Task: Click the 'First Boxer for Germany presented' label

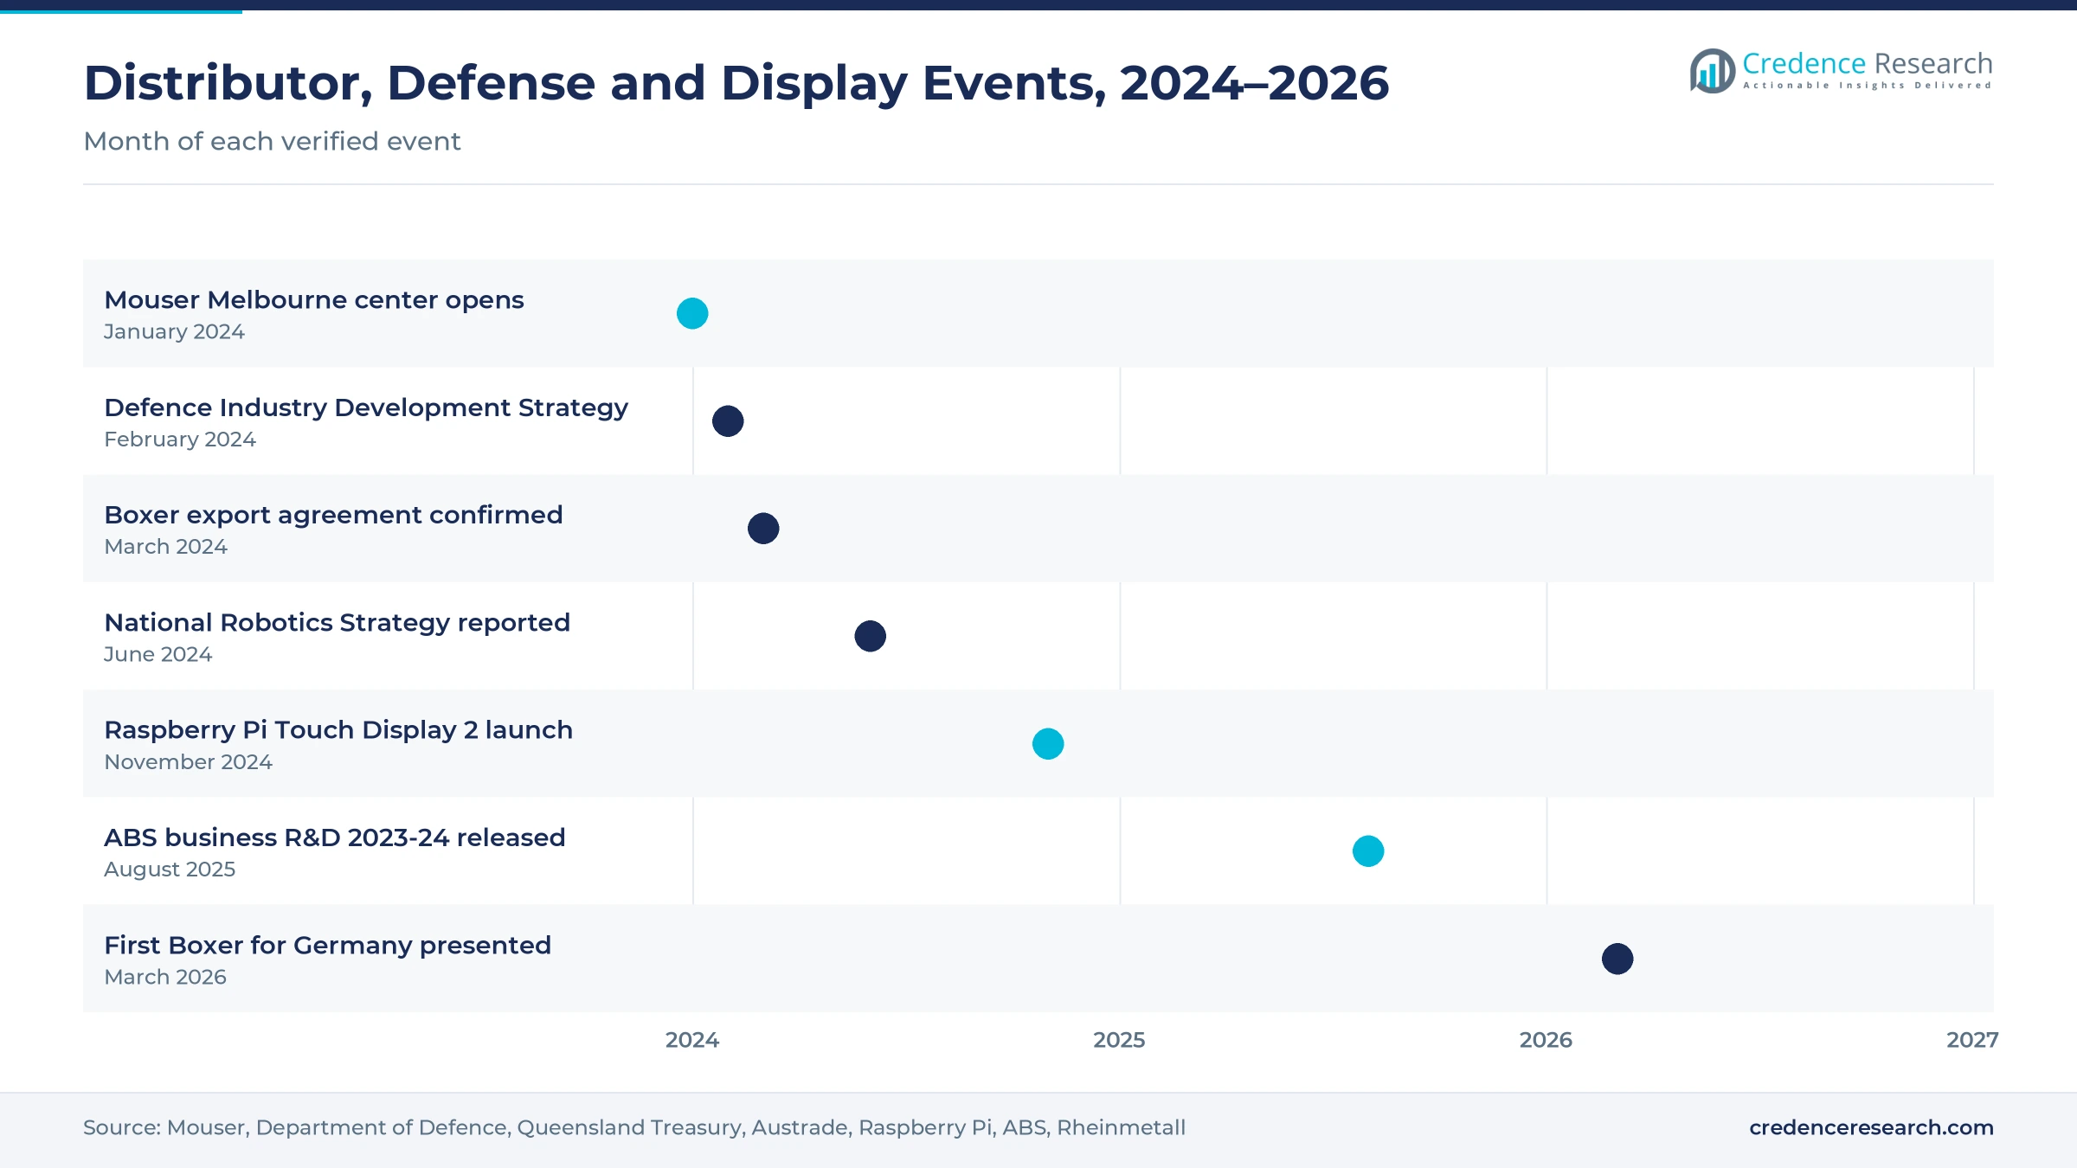Action: [327, 946]
